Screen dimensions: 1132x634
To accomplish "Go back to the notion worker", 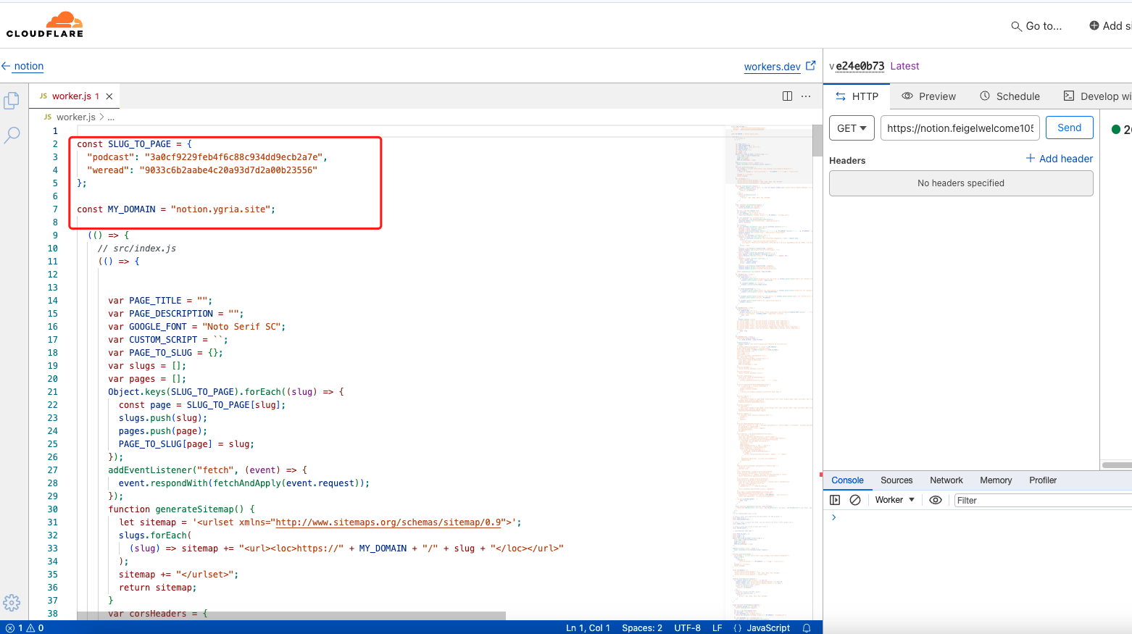I will 22,66.
